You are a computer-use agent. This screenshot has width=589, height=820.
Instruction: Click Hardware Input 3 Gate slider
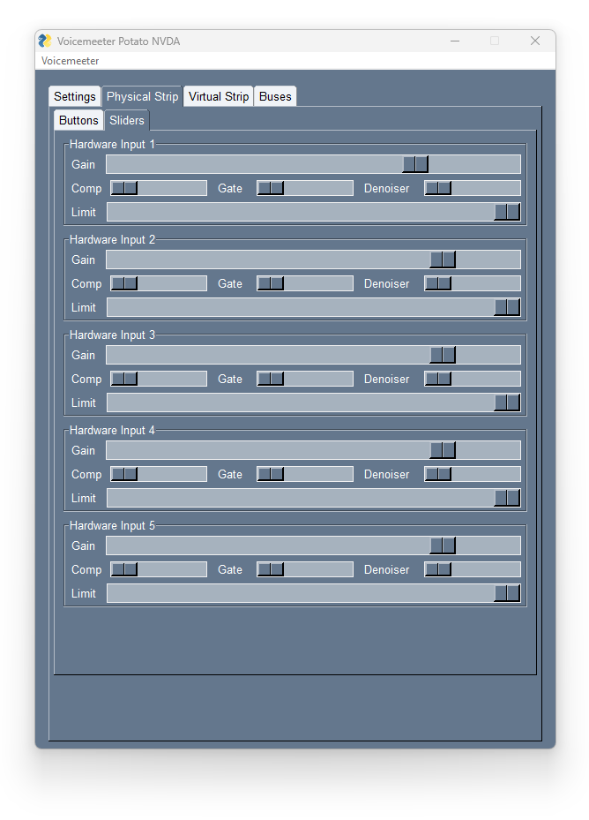tap(305, 379)
